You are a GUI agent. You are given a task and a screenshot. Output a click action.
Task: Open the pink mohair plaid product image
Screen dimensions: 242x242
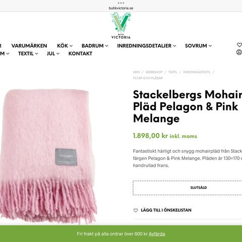coord(48,156)
